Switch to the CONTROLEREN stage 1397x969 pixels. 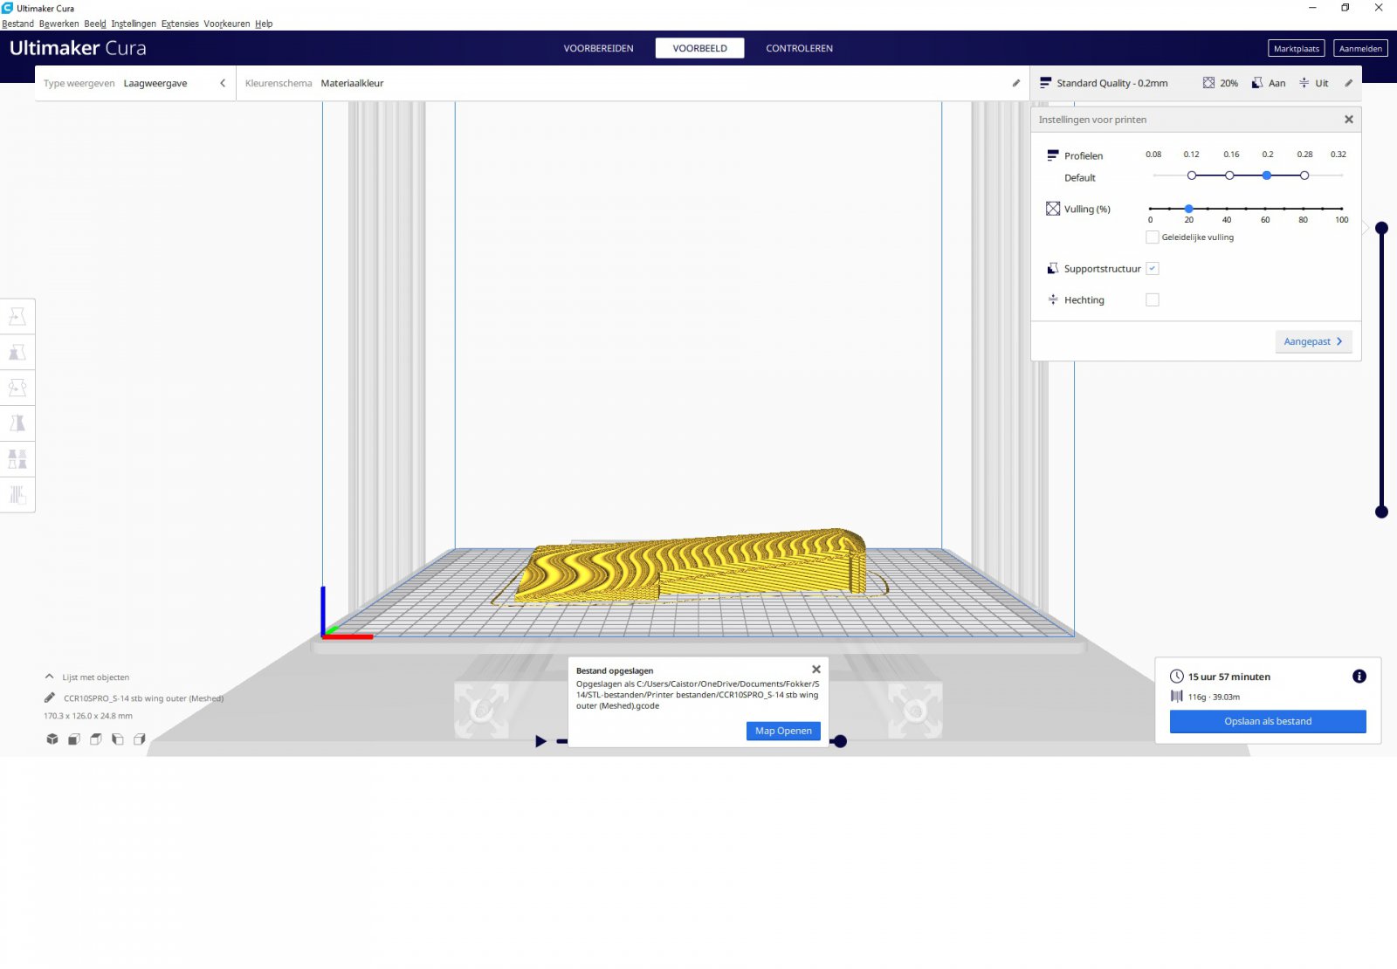click(799, 48)
